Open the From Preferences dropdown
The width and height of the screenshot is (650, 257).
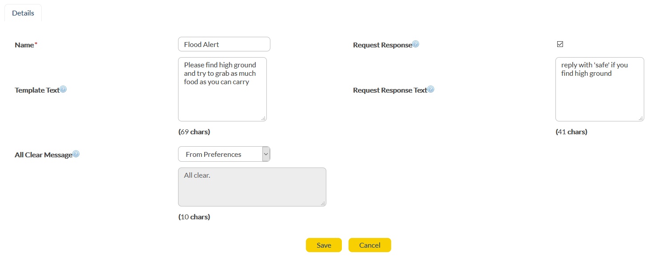224,154
